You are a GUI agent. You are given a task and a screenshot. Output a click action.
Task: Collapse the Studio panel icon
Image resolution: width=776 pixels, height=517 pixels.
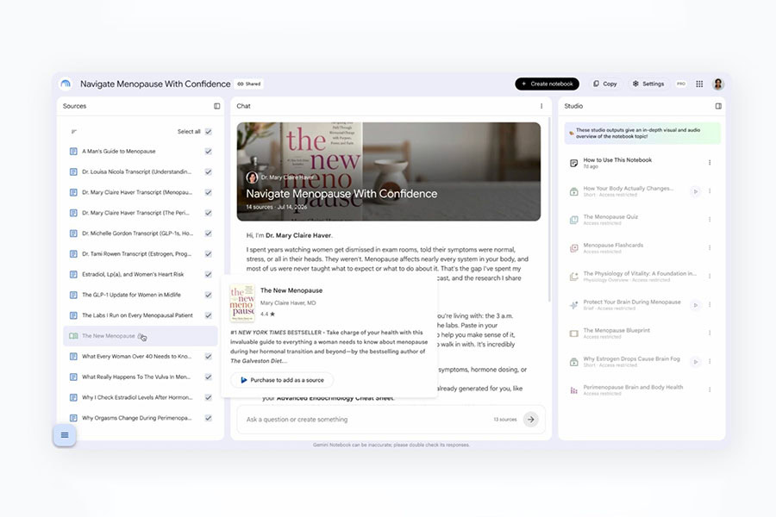718,106
